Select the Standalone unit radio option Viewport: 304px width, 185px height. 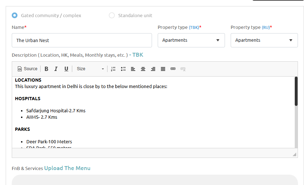coord(112,15)
